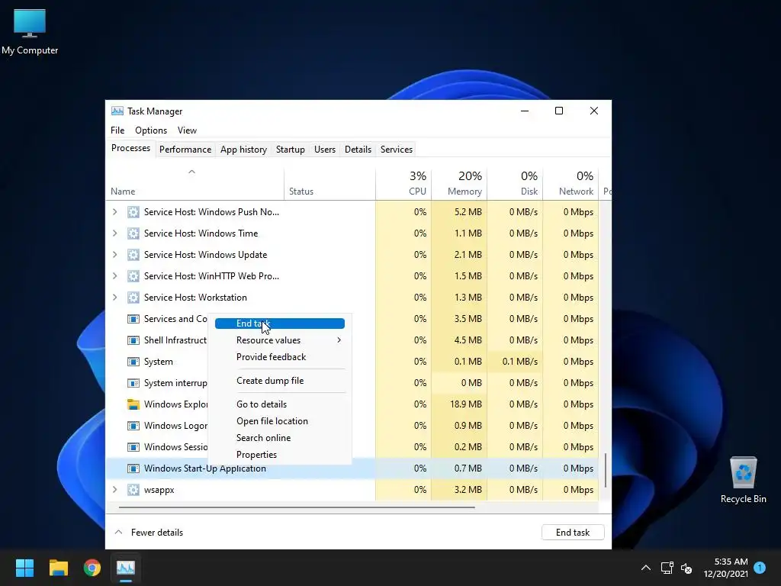This screenshot has width=781, height=586.
Task: Click Windows Explorer folder icon
Action: (x=133, y=404)
